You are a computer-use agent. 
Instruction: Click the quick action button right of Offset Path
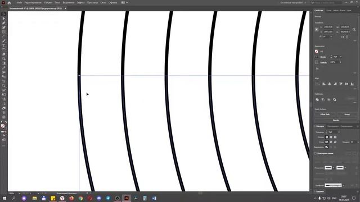pyautogui.click(x=347, y=114)
